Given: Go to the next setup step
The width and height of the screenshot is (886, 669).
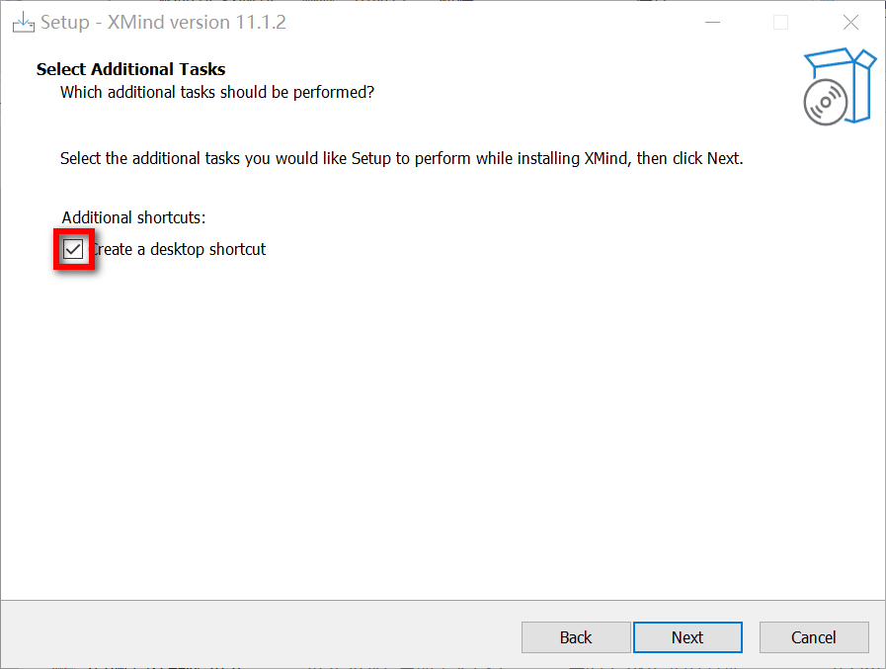Looking at the screenshot, I should (687, 637).
